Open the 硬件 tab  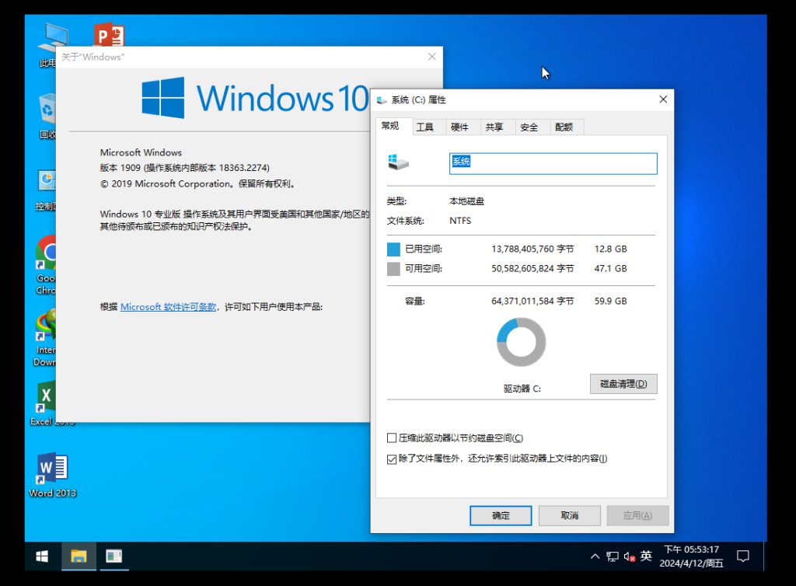tap(459, 127)
